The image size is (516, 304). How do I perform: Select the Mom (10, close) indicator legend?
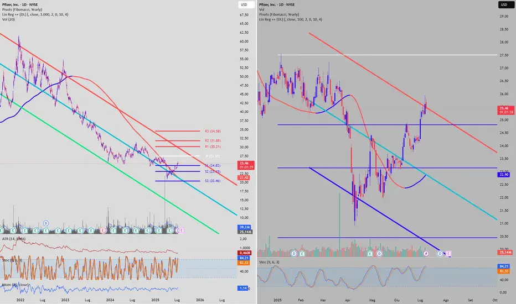(x=15, y=285)
